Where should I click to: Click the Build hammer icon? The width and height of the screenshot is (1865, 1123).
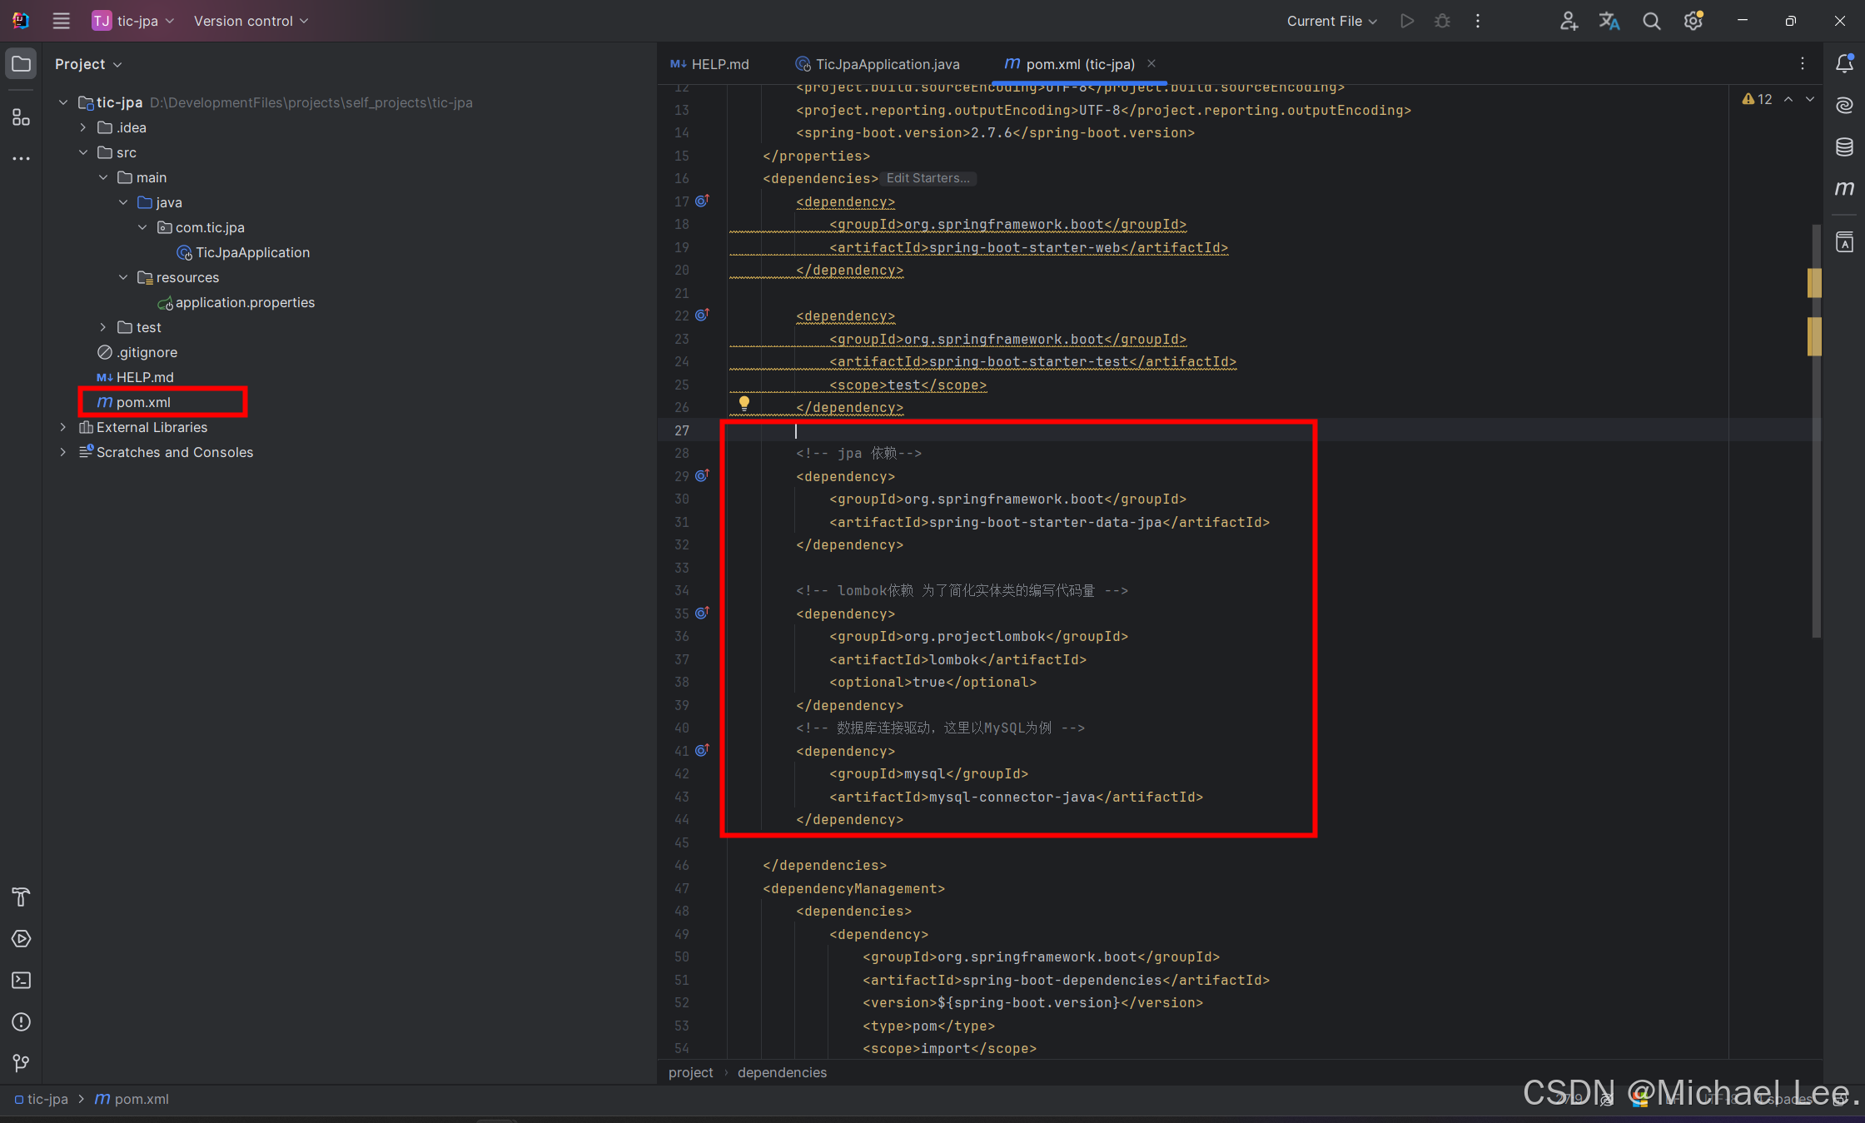pos(22,897)
